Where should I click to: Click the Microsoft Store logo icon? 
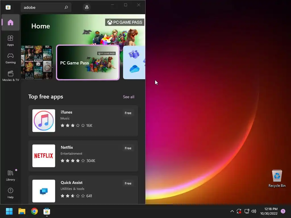(8, 7)
